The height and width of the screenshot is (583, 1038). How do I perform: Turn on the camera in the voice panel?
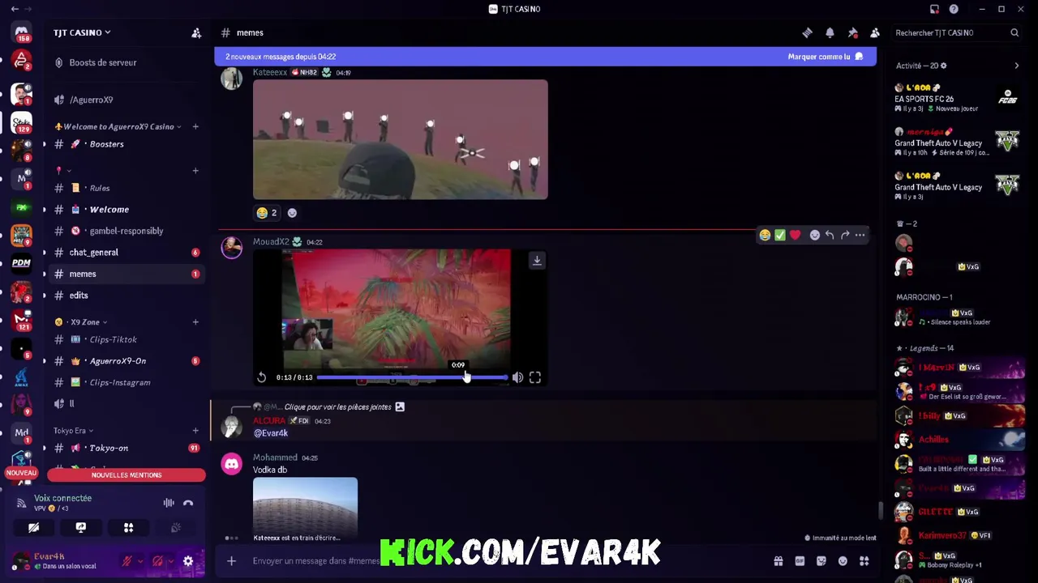tap(33, 528)
